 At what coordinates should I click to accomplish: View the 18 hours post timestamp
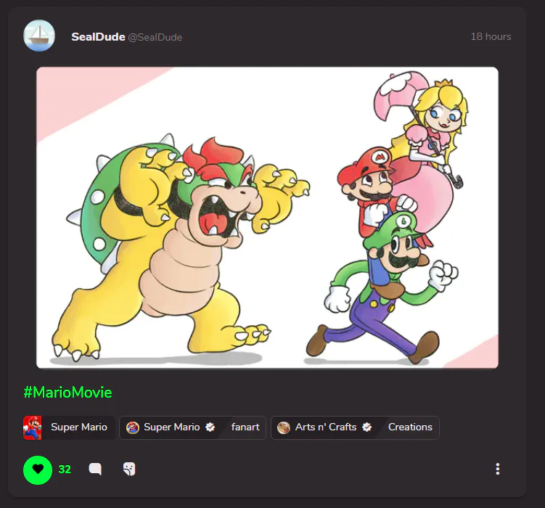click(491, 36)
